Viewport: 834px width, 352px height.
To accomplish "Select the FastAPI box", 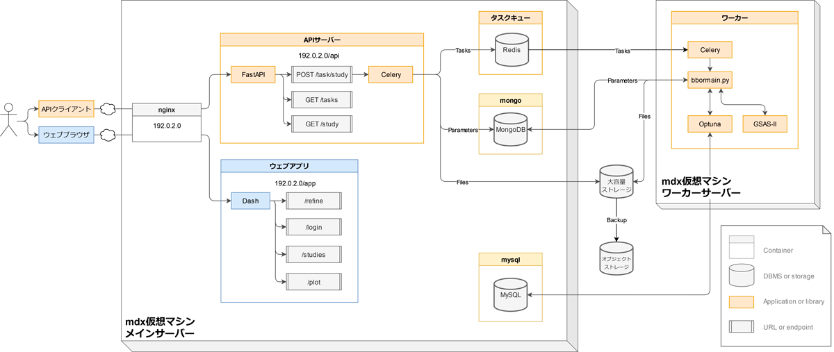I will 253,74.
